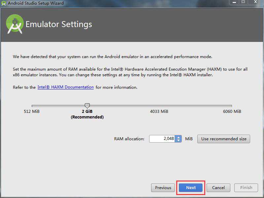Click the disabled Finish button
Screen dimensions: 264x198
(246, 188)
